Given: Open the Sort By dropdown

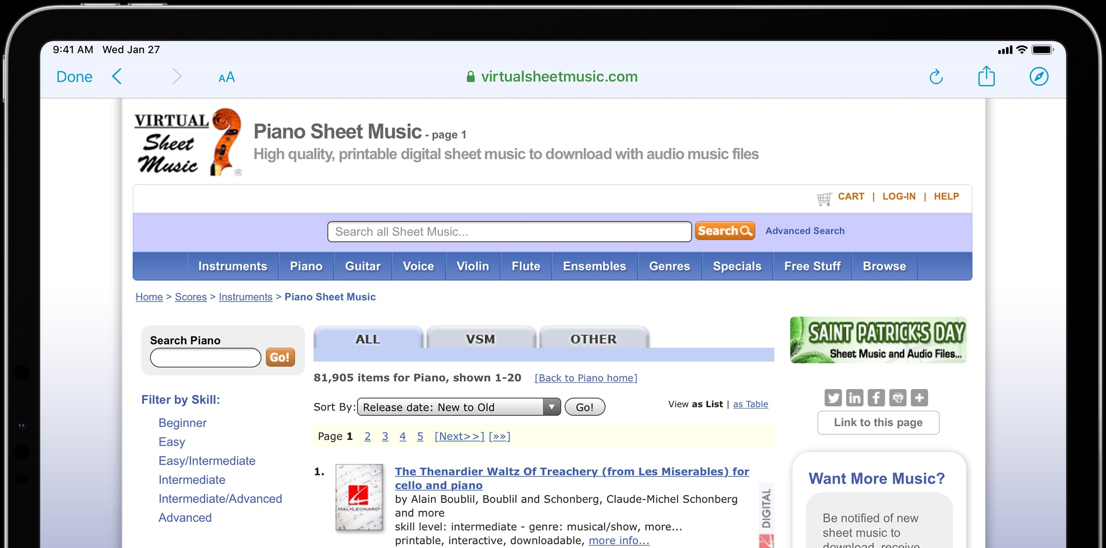Looking at the screenshot, I should pos(459,407).
